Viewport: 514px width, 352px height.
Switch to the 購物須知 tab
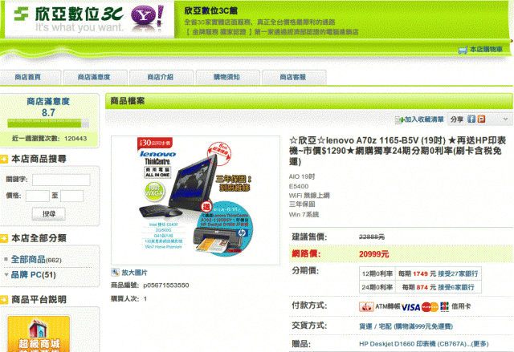click(x=226, y=77)
